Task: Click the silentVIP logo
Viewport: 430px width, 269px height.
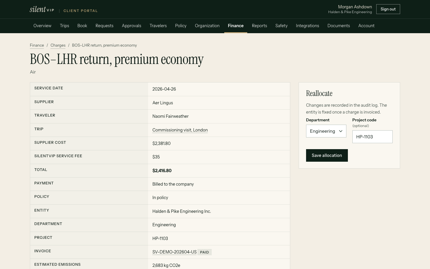Action: point(42,10)
